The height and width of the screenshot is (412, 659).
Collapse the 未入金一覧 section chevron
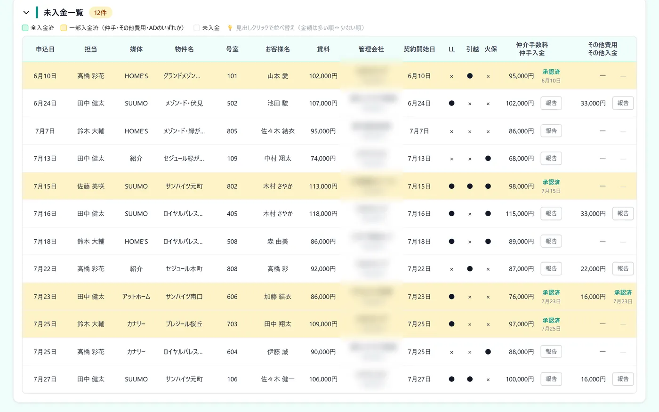tap(26, 13)
